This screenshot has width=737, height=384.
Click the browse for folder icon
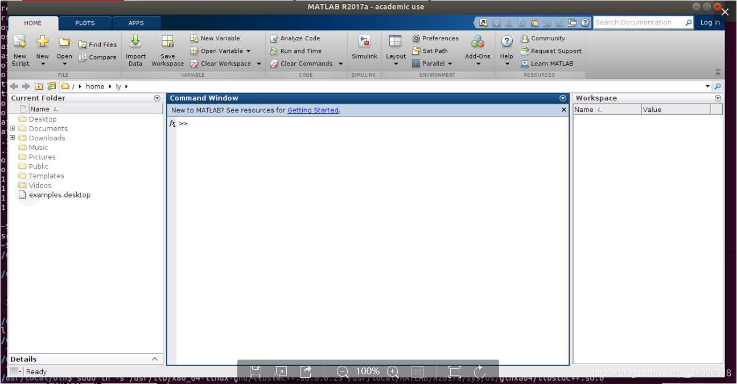point(52,86)
